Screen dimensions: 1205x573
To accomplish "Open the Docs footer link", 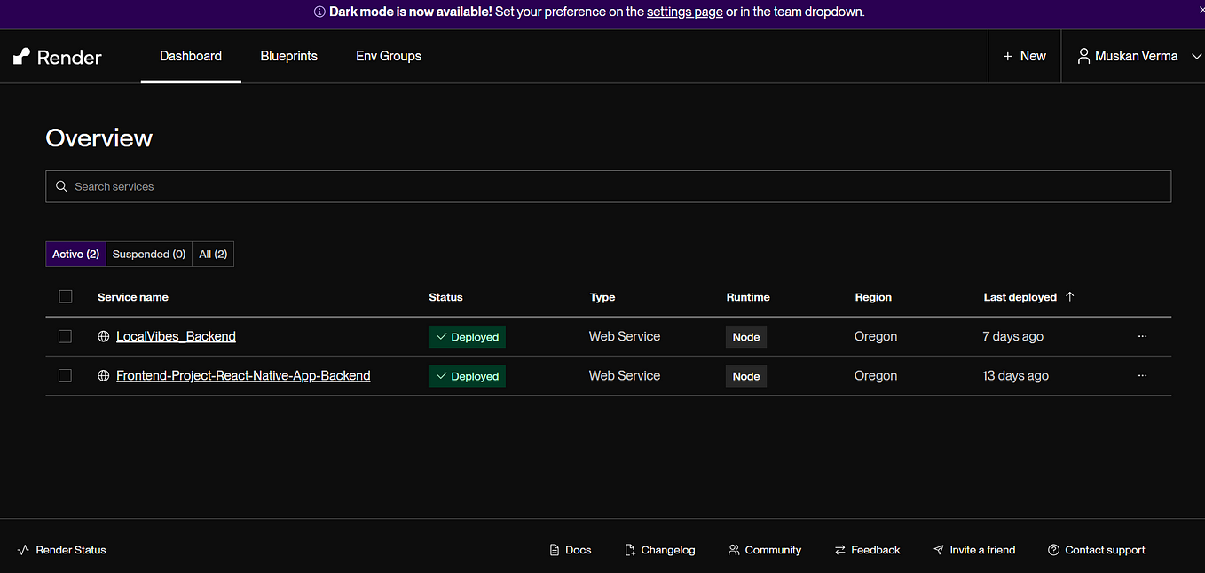I will click(570, 550).
